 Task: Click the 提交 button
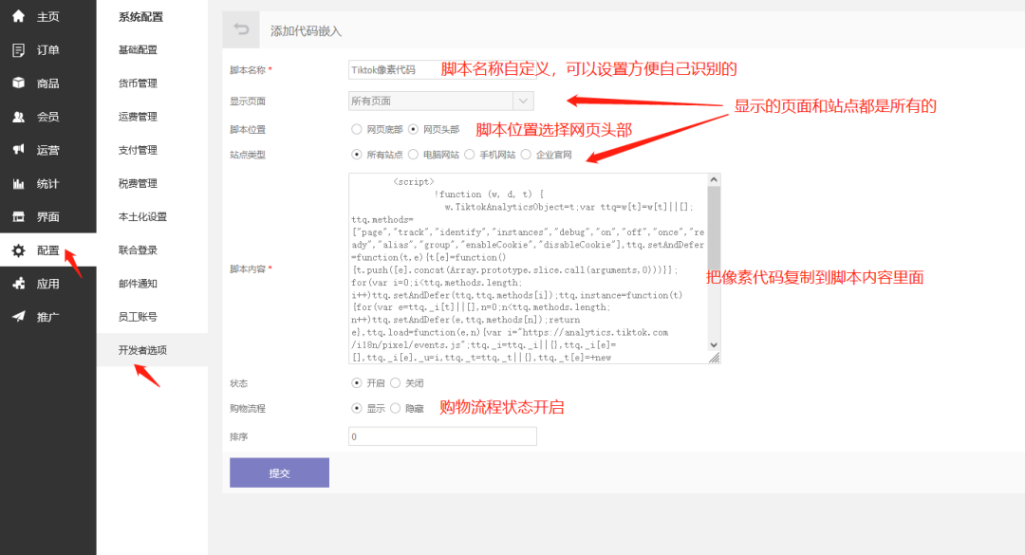(x=279, y=472)
